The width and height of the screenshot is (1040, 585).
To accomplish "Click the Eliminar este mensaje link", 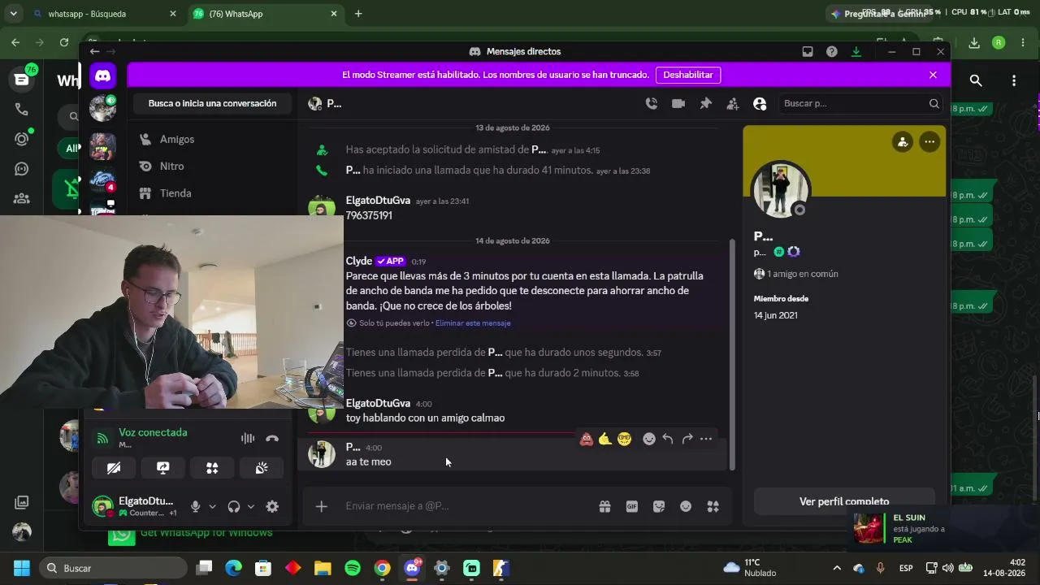I will [473, 323].
